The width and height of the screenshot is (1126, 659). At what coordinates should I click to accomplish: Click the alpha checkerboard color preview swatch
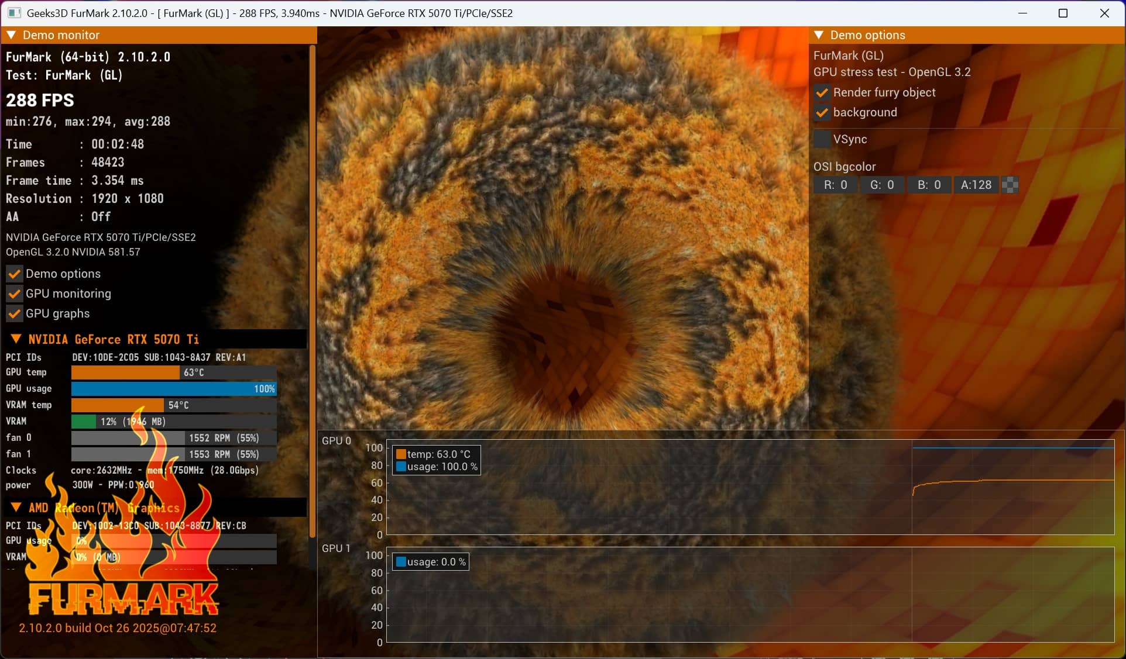point(1010,185)
